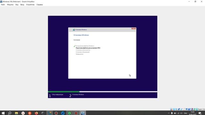Show hidden system tray icons

pyautogui.click(x=169, y=113)
